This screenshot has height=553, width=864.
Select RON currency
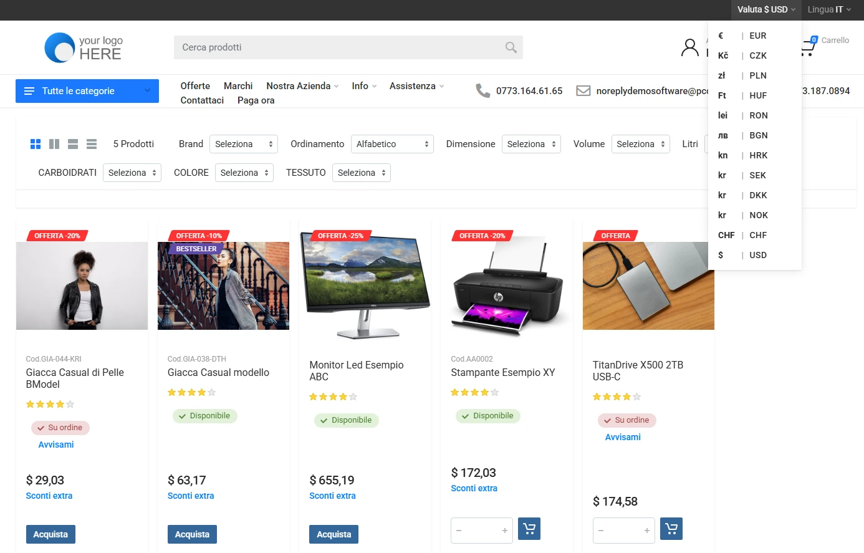755,115
